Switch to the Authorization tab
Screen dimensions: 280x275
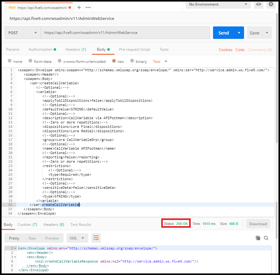coord(42,49)
